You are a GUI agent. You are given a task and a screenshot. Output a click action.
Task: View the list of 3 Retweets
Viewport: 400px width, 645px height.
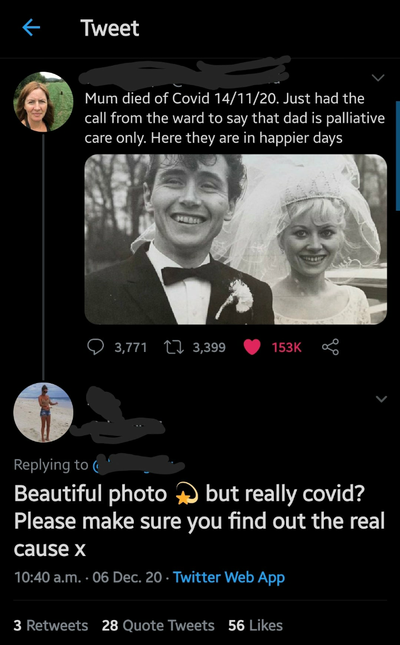coord(51,626)
